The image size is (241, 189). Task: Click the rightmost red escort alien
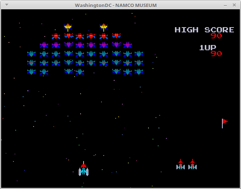coord(116,36)
